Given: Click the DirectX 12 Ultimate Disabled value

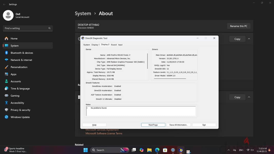Looking at the screenshot, I should (x=118, y=99).
